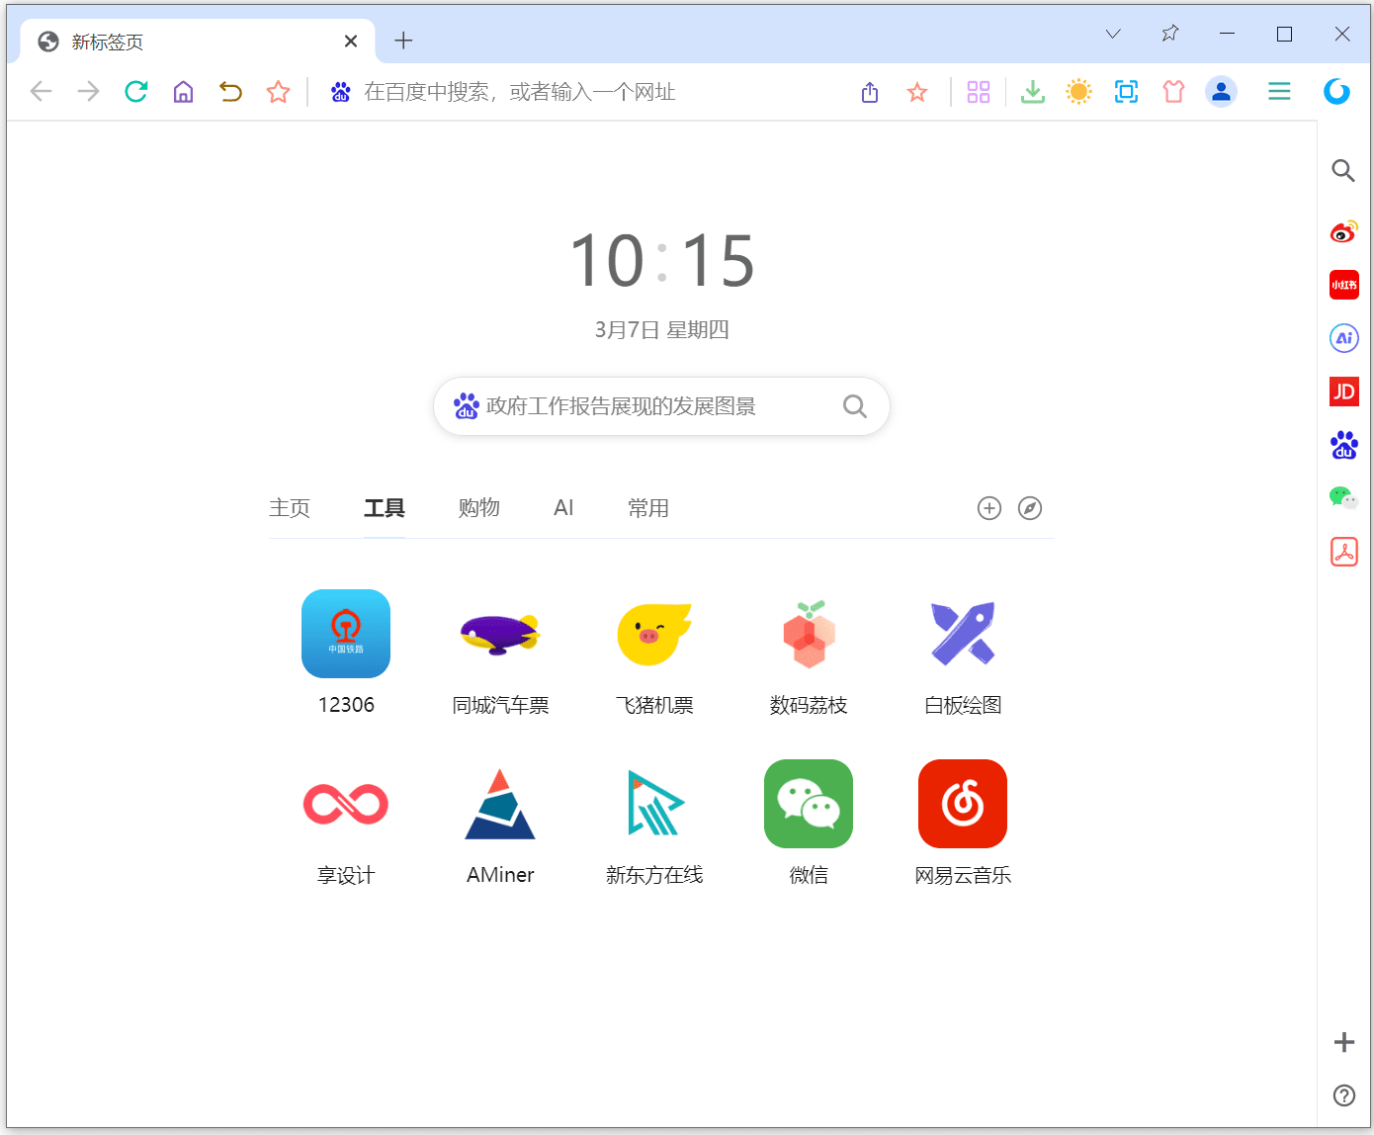This screenshot has width=1374, height=1135.
Task: Open the 12306 shortcut
Action: pyautogui.click(x=346, y=653)
